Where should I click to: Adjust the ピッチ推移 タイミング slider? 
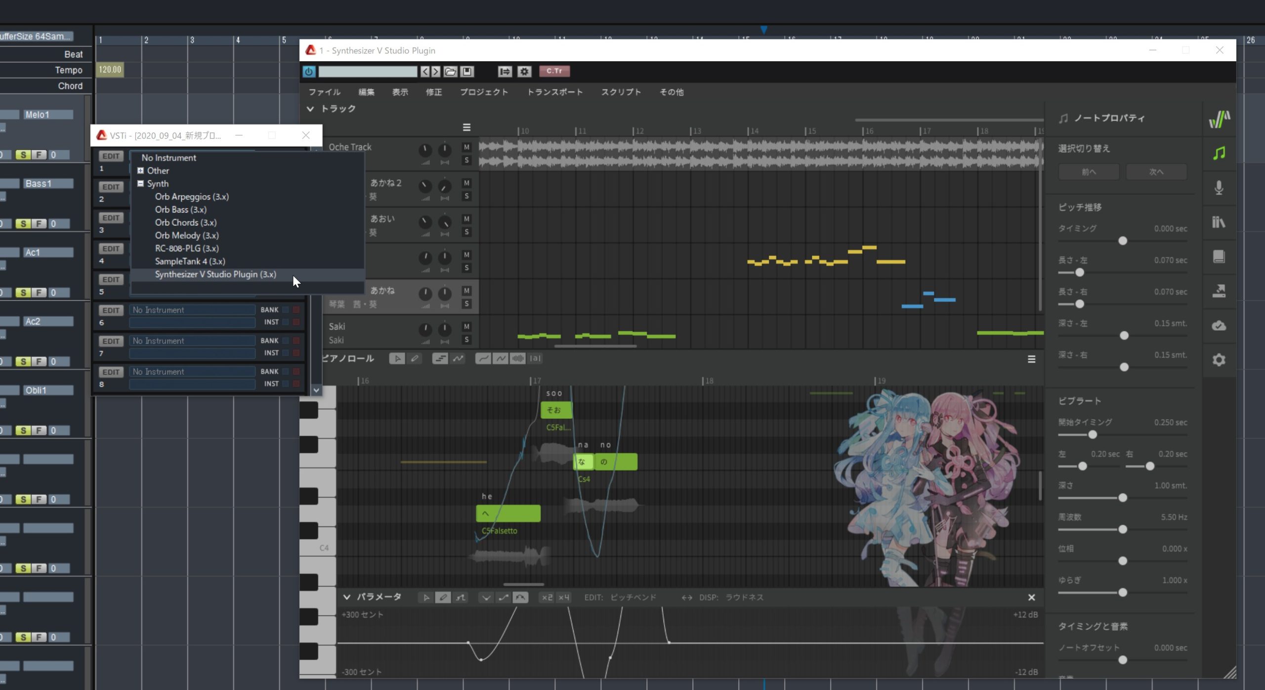point(1123,241)
